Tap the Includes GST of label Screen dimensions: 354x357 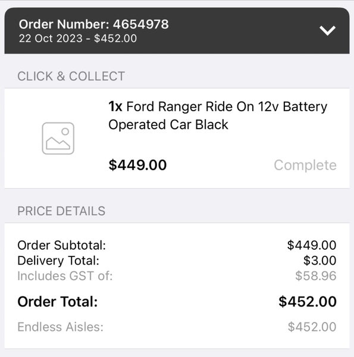click(x=65, y=276)
